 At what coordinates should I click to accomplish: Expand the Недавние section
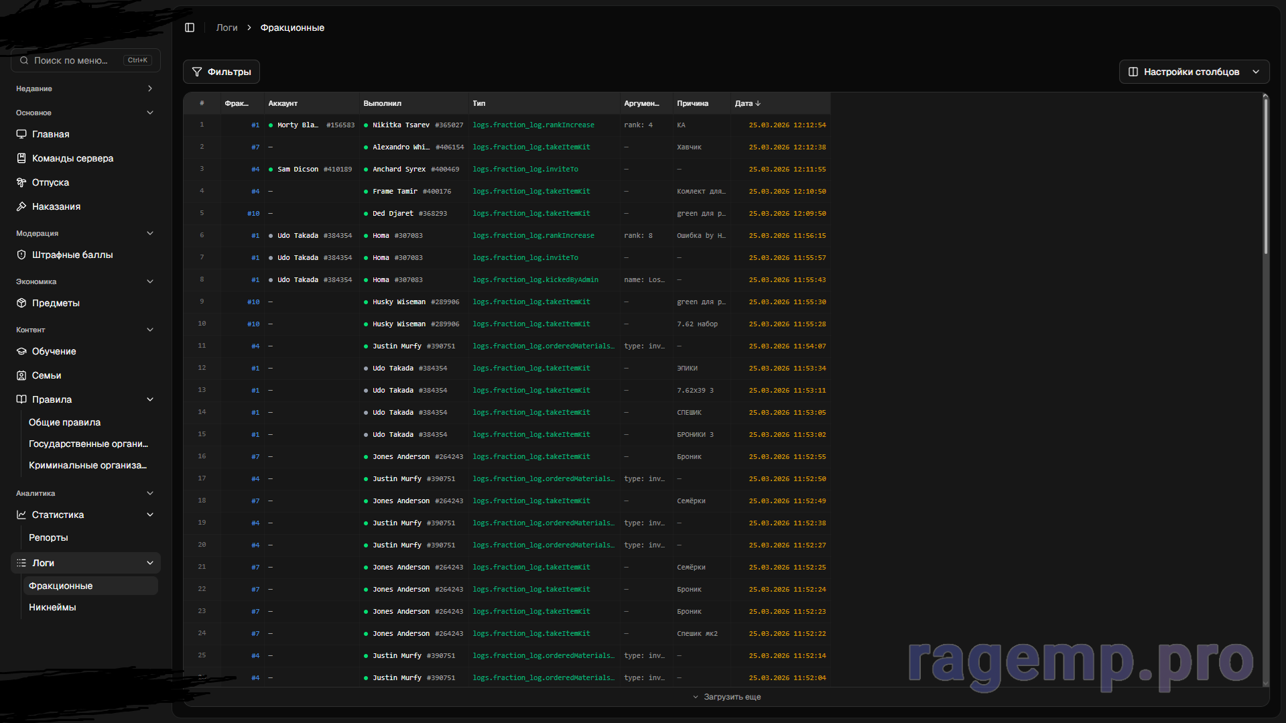[x=149, y=88]
